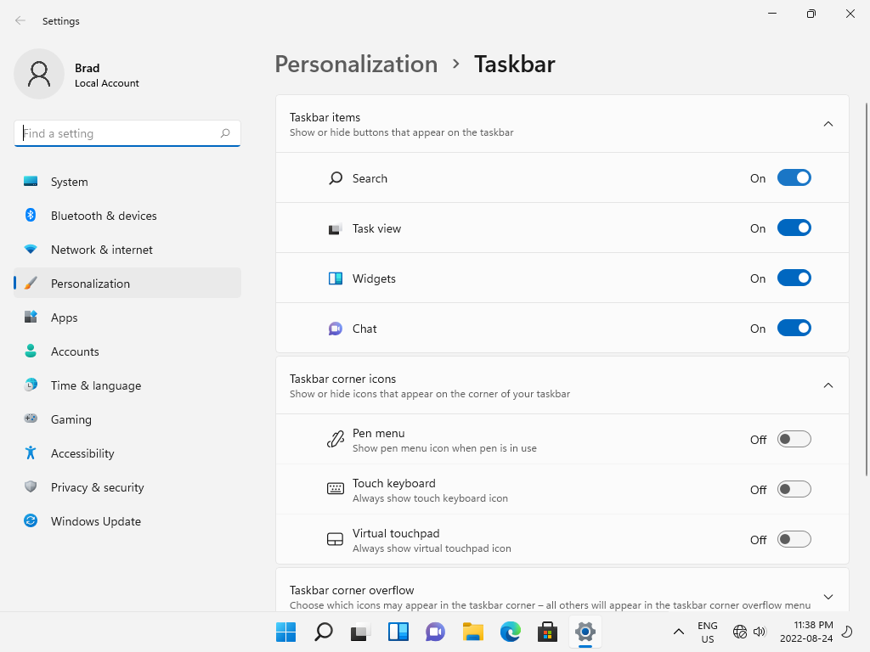Click the Chat row camera icon
The height and width of the screenshot is (652, 870).
(x=335, y=329)
